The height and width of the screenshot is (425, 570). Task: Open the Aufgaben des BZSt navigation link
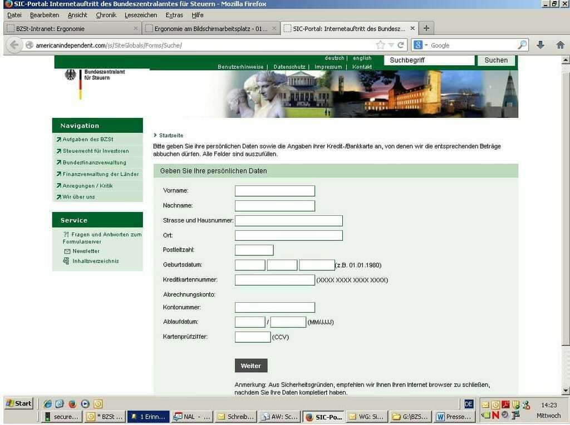coord(87,139)
